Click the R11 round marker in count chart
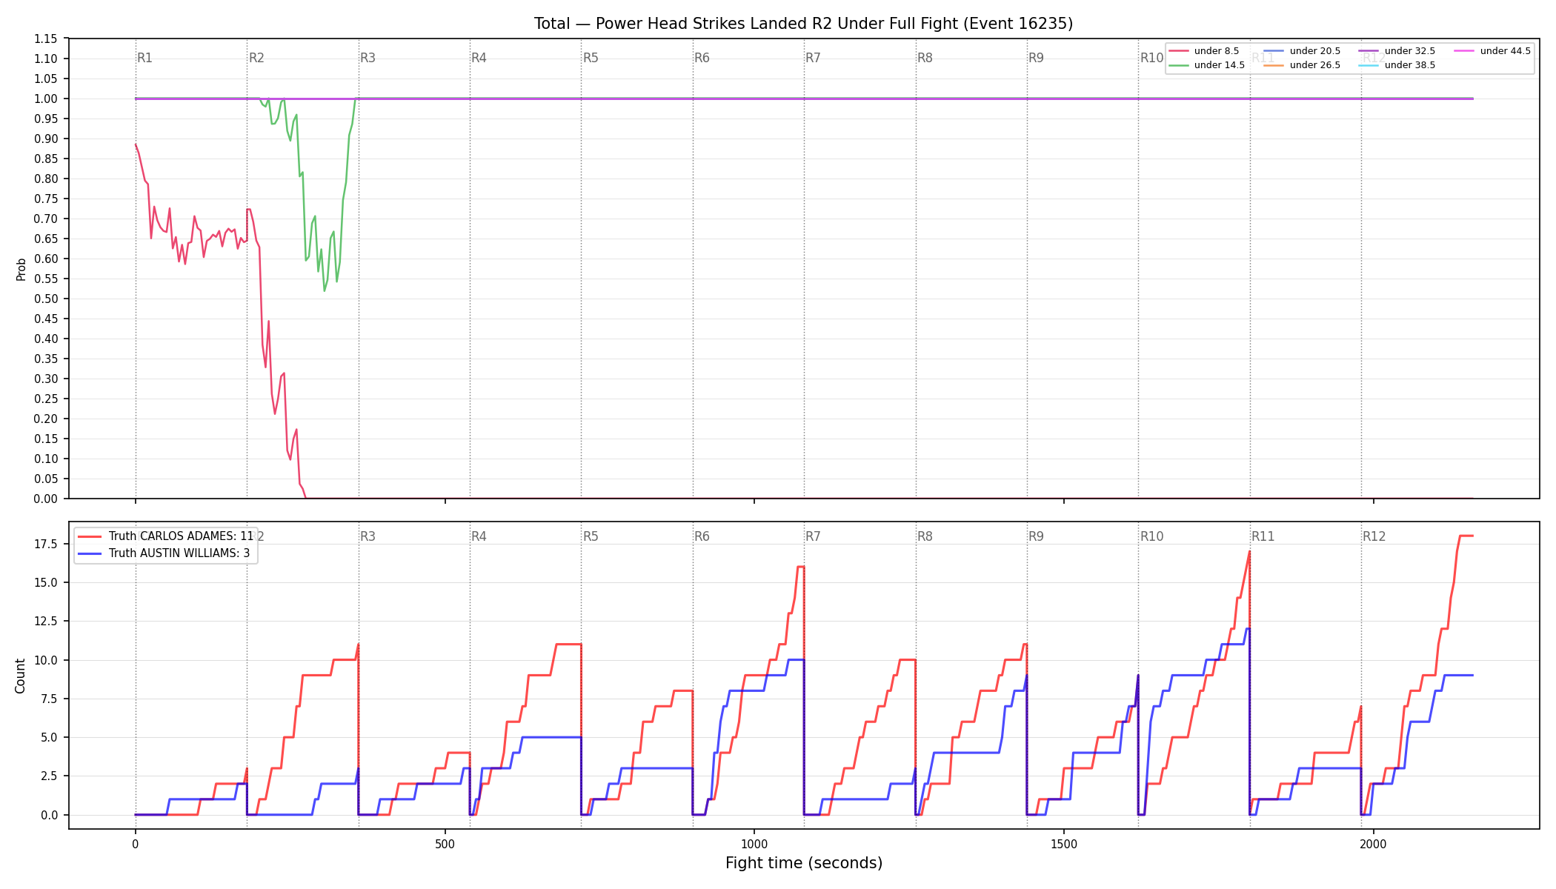Image resolution: width=1556 pixels, height=889 pixels. pos(1263,536)
